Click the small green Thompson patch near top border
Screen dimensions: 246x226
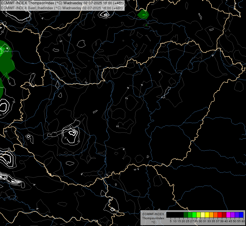tap(143, 14)
